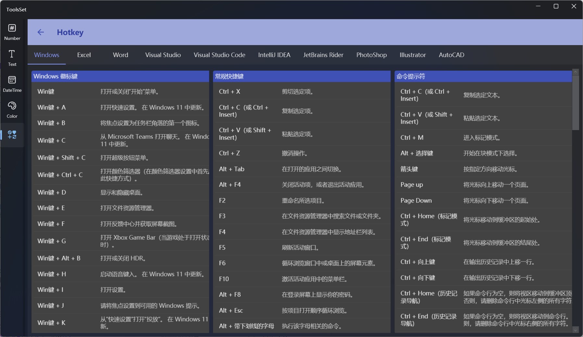Viewport: 583px width, 337px height.
Task: Select the Alt + 选择键 entry
Action: click(484, 153)
